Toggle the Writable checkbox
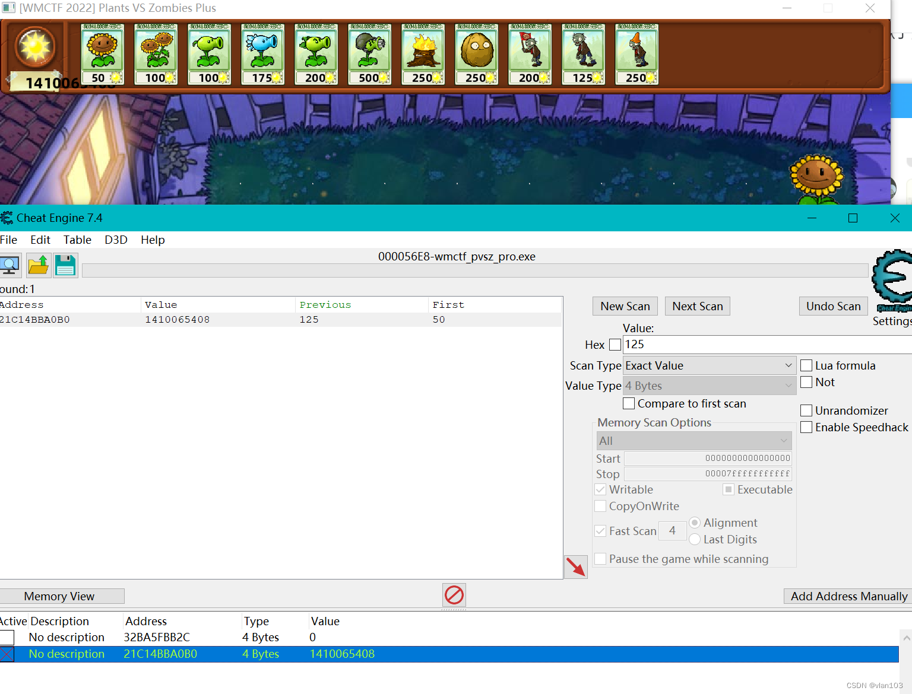Screen dimensions: 912x694 coord(600,489)
